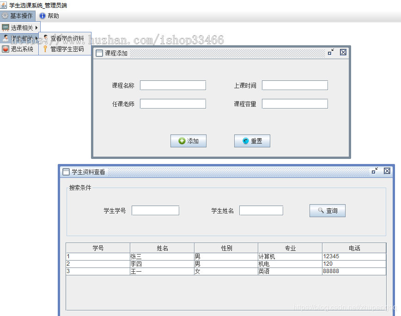Click the key icon beside 管理学生密码
The image size is (401, 316).
[45, 49]
